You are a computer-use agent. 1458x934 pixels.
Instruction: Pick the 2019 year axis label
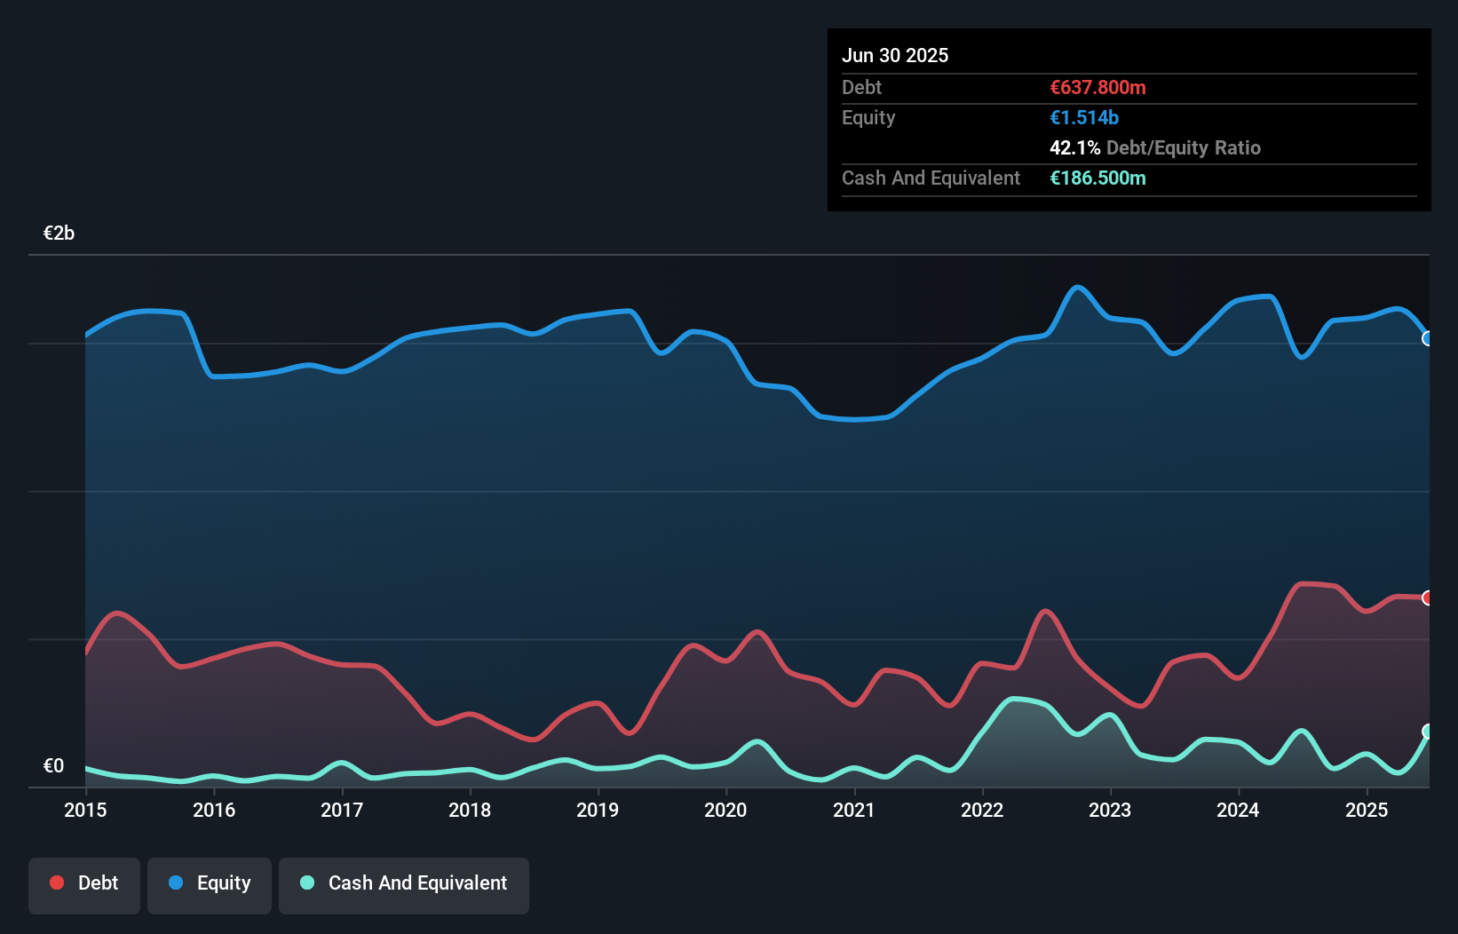pos(598,810)
